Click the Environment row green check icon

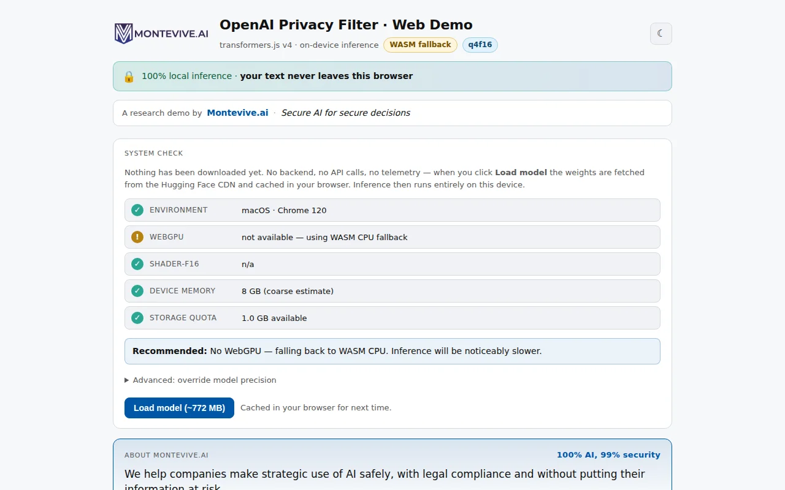137,210
